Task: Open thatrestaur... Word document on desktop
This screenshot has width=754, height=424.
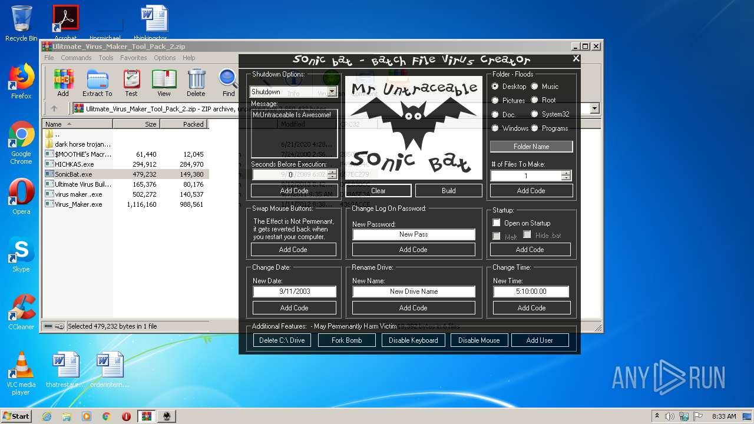Action: (x=65, y=370)
